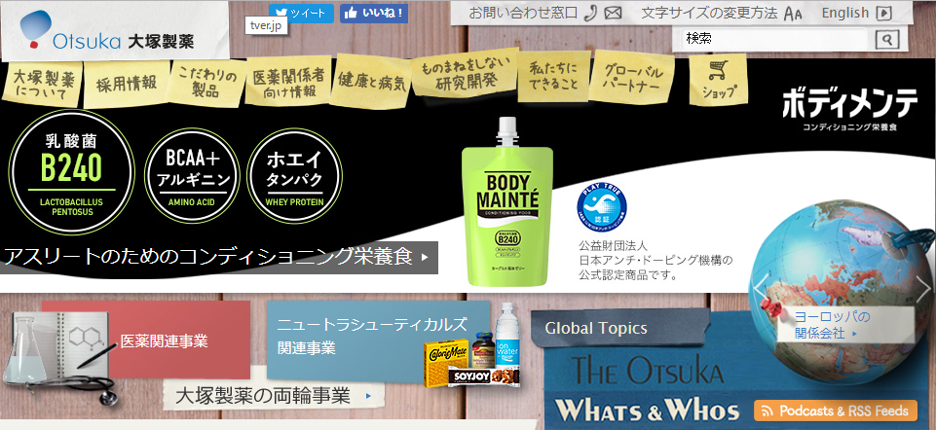Open The Otsuka Whats & Whos banner

649,391
